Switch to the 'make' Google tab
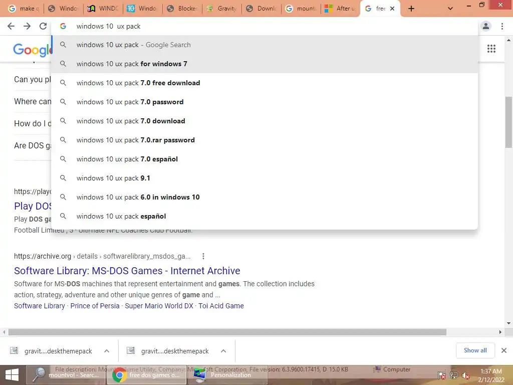The width and height of the screenshot is (513, 385). click(23, 9)
